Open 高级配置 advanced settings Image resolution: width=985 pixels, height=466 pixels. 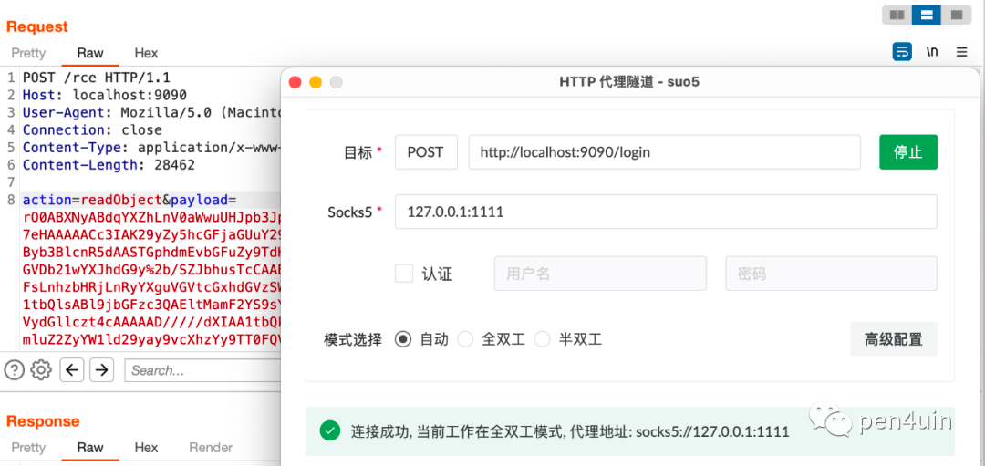click(x=893, y=339)
